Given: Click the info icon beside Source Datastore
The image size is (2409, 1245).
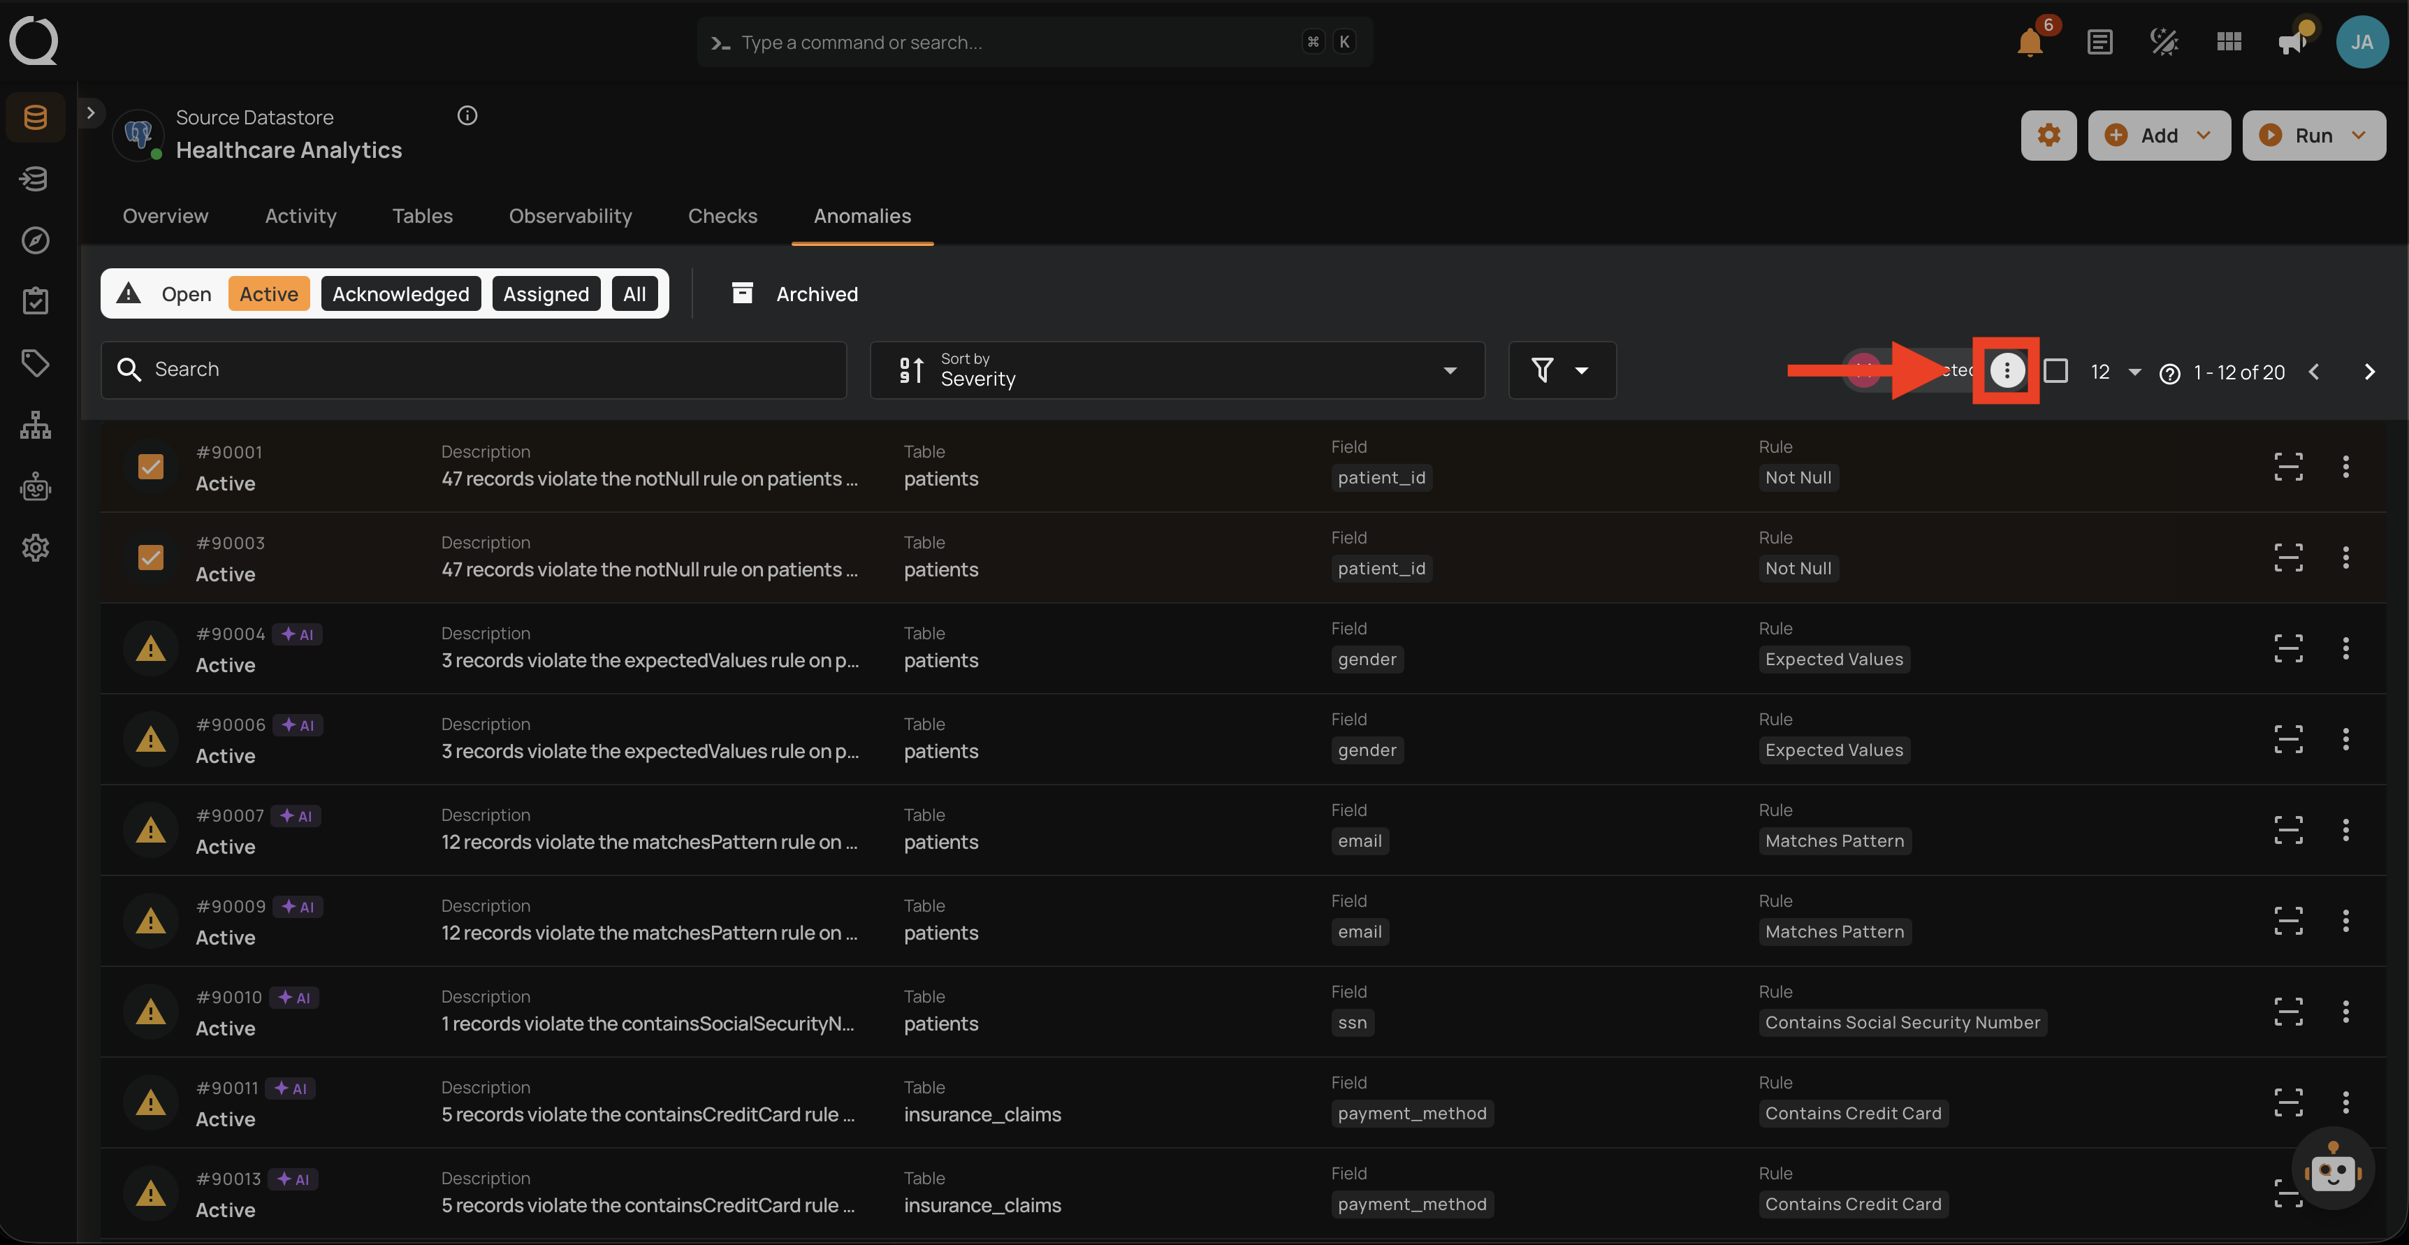Looking at the screenshot, I should point(467,116).
